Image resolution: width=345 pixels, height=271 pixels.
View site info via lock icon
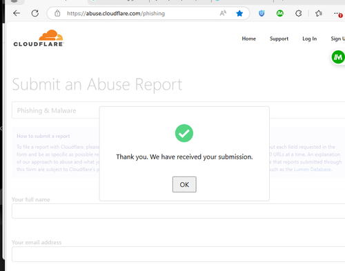pos(57,13)
